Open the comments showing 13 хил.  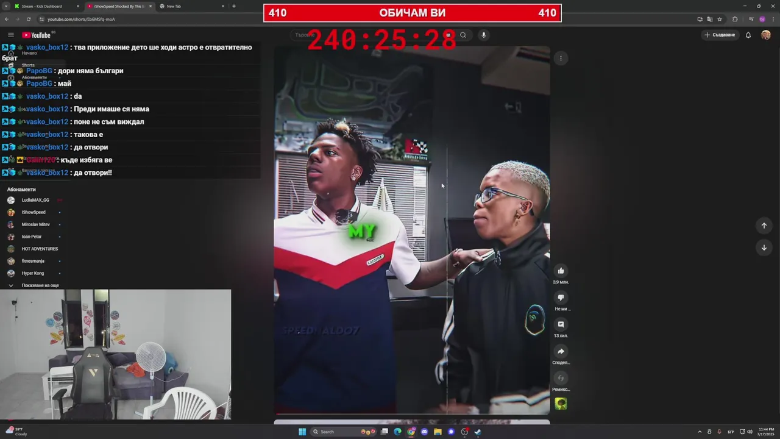click(561, 324)
